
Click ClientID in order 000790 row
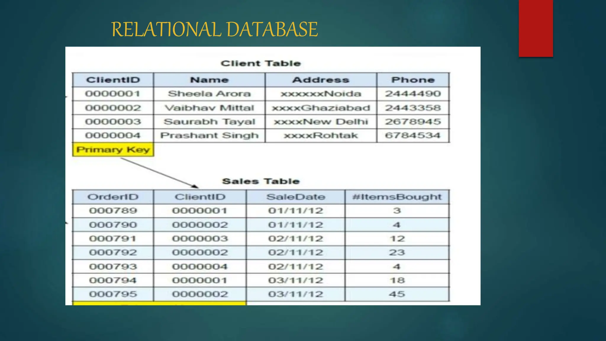pyautogui.click(x=200, y=225)
